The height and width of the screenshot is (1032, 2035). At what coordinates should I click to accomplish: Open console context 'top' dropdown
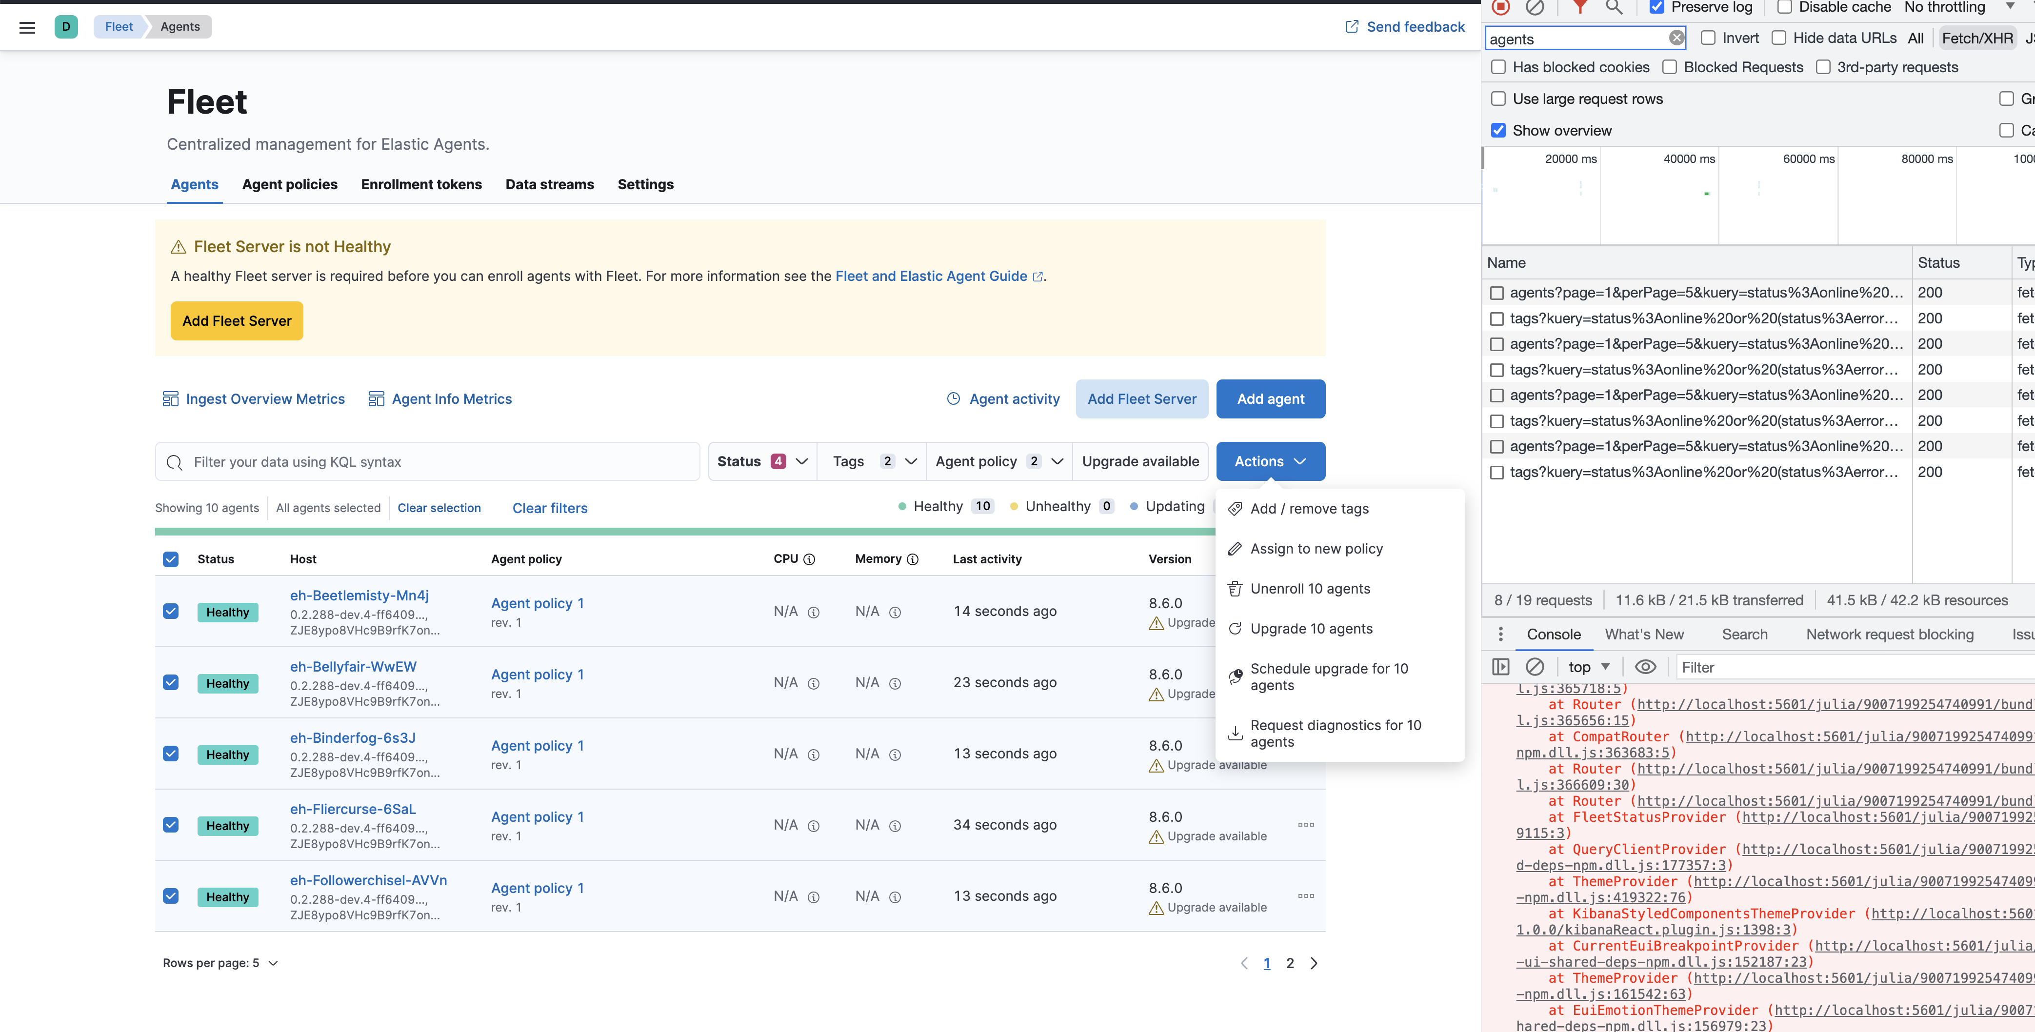pos(1589,667)
